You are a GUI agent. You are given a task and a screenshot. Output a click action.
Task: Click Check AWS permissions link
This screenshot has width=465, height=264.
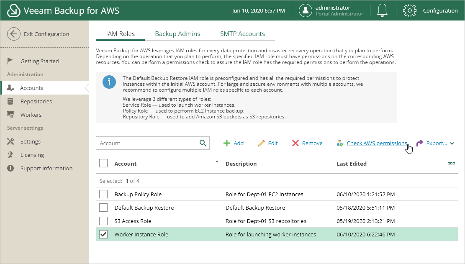pos(377,143)
